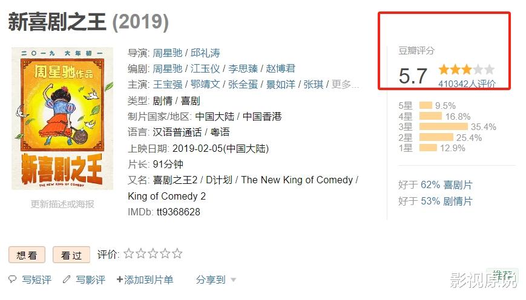Mark the movie as 想看
The width and height of the screenshot is (526, 300).
pos(27,255)
